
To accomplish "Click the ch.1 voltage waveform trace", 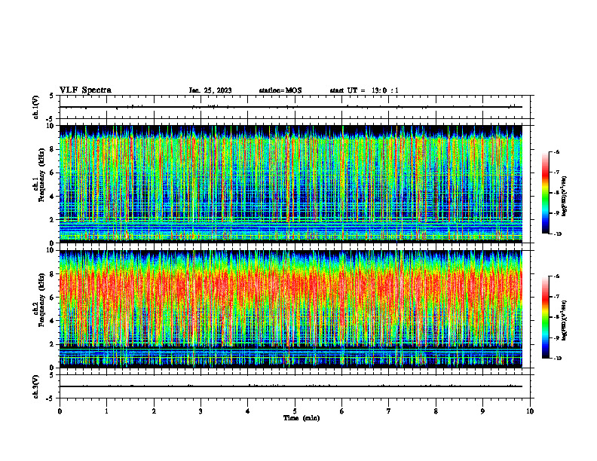I will click(x=291, y=107).
